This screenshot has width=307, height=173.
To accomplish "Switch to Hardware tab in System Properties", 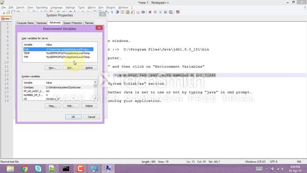I will [x=42, y=23].
